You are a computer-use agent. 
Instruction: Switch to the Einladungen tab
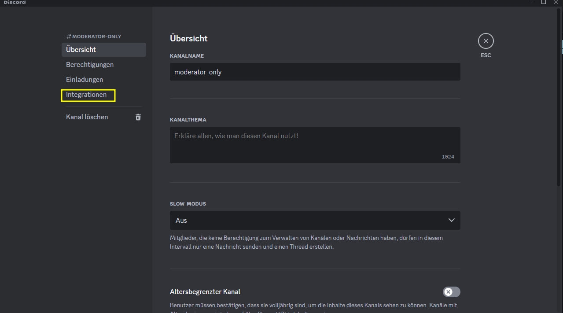(x=85, y=80)
